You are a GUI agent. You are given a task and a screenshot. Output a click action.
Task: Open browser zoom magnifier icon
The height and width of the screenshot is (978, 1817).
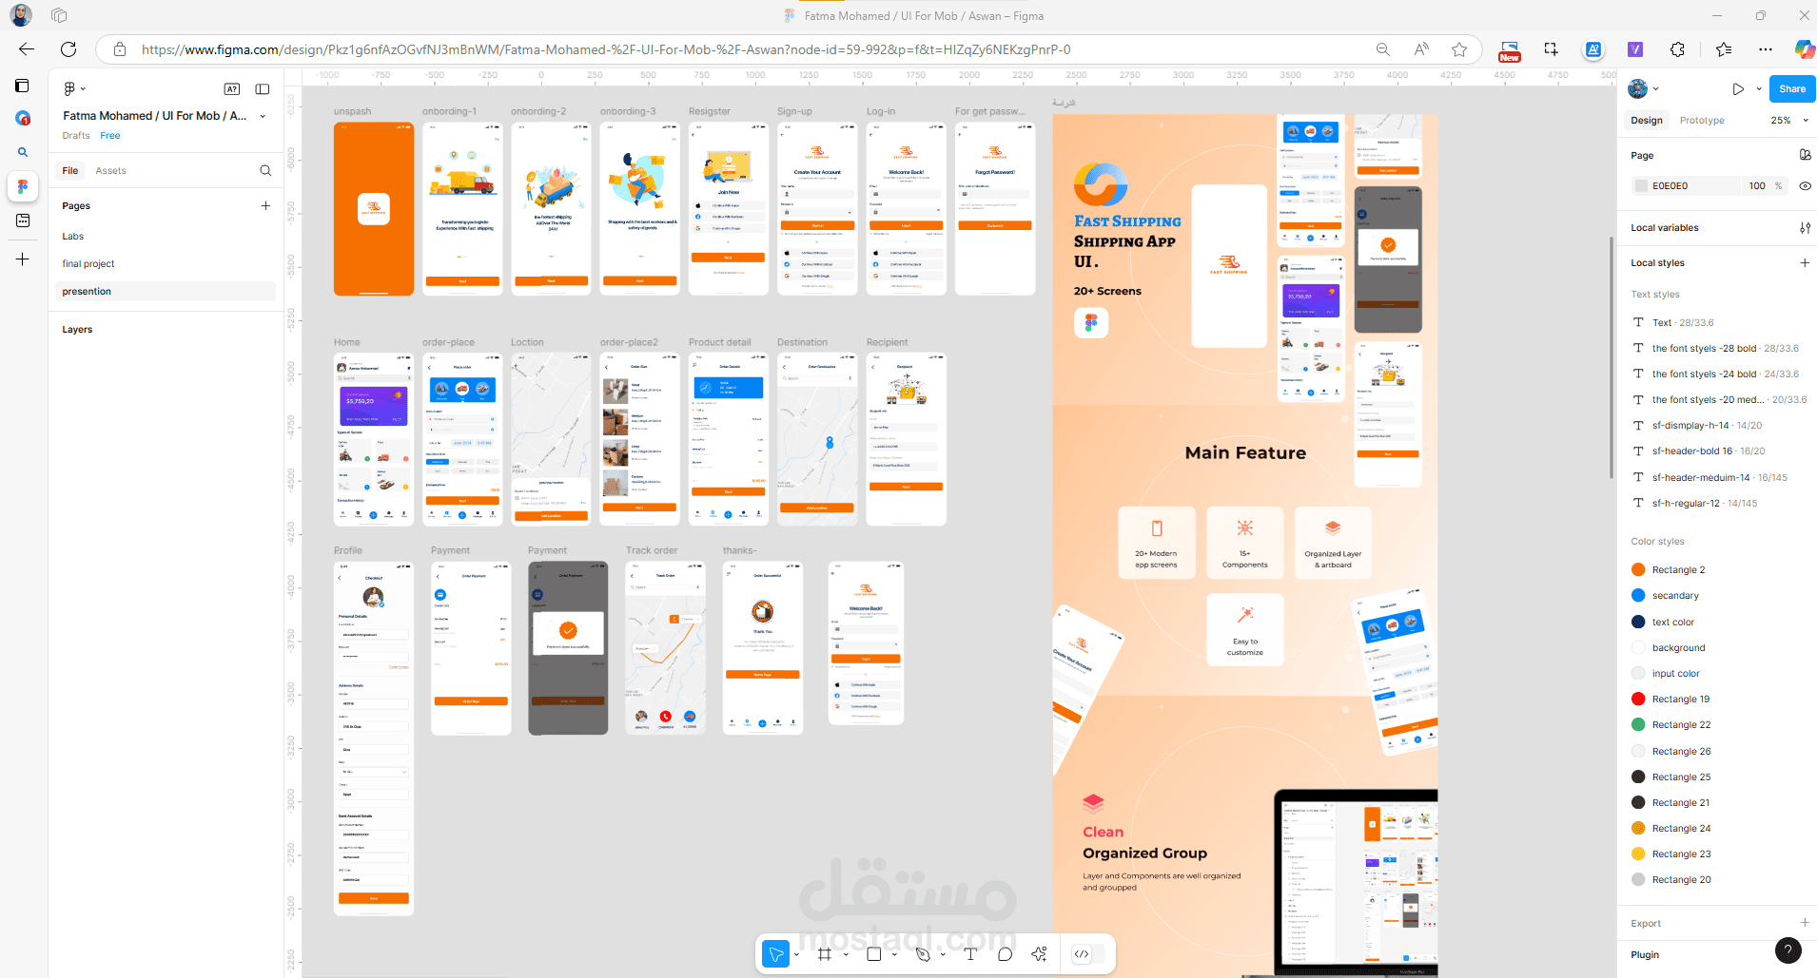click(1383, 49)
